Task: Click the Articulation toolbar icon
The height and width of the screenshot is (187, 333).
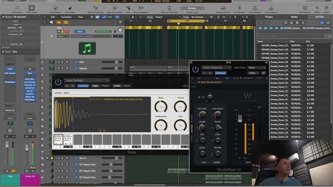Action: click(x=17, y=8)
